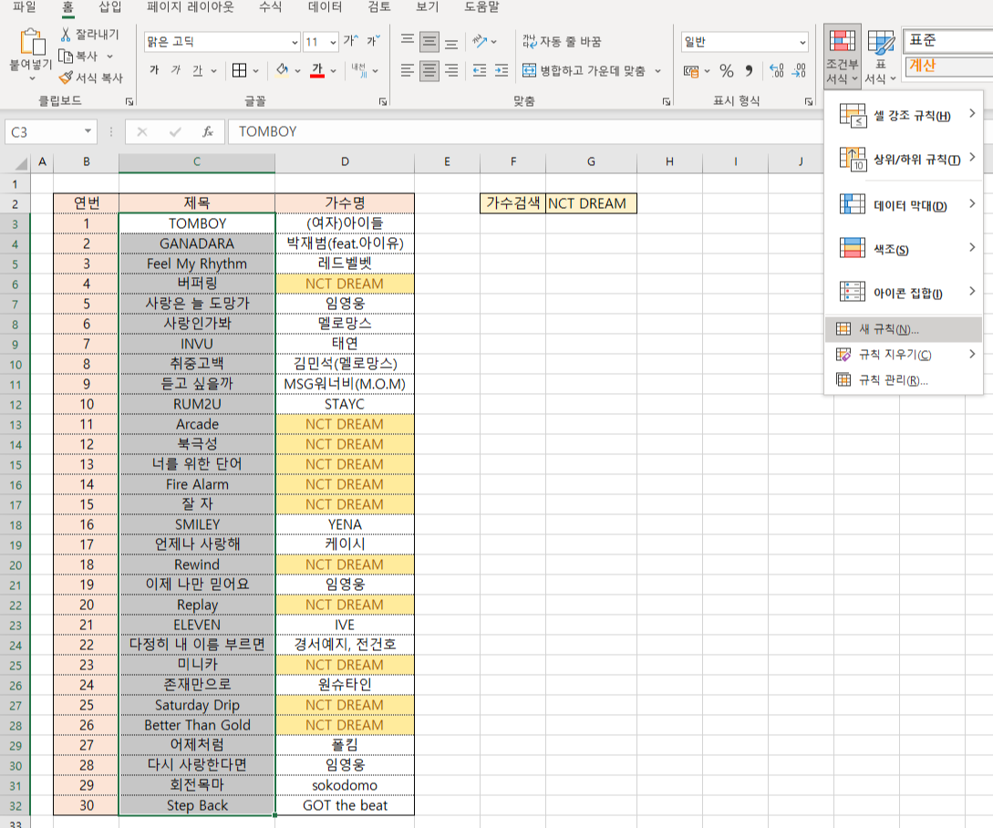Click Merge and Center (병합하고 가운데 맞춤)
993x828 pixels.
[x=584, y=70]
